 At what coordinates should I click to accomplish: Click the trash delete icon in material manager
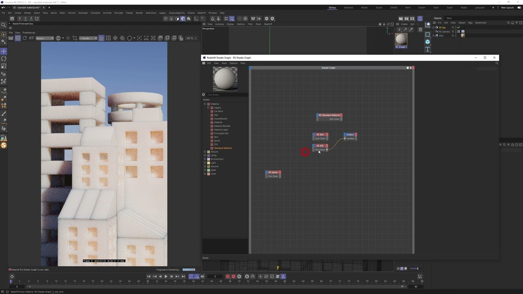(x=420, y=29)
